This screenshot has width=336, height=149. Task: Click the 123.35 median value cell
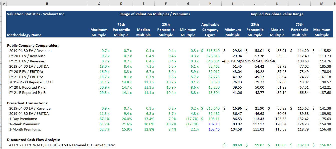point(281,119)
